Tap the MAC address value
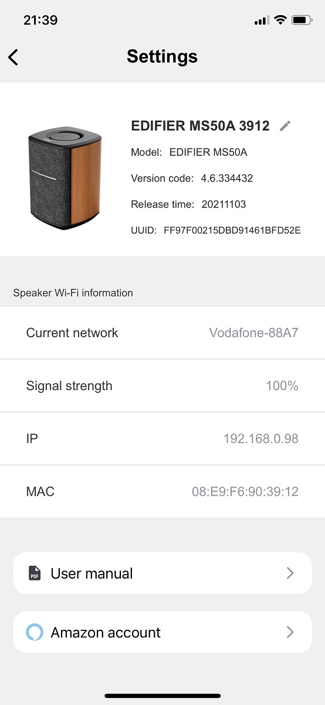325x705 pixels. coord(245,492)
